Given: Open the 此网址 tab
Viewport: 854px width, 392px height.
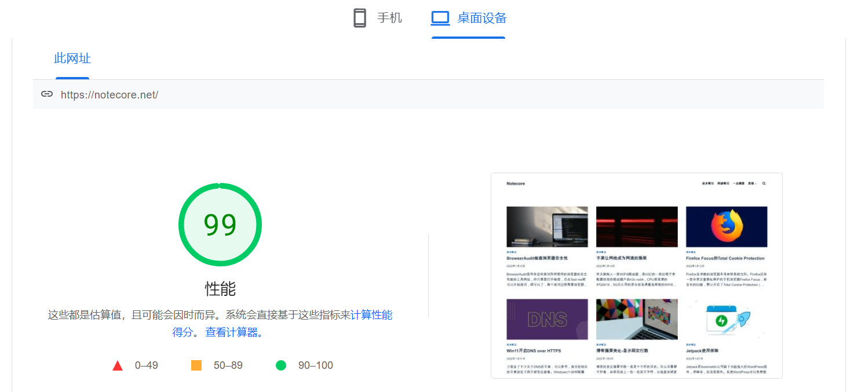Looking at the screenshot, I should coord(72,58).
